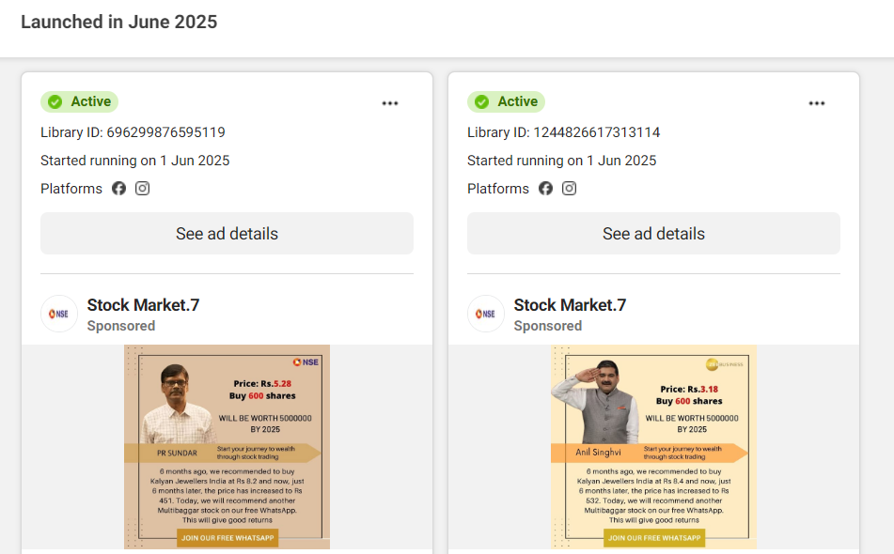The height and width of the screenshot is (554, 894).
Task: Click green check icon in right card's Active badge
Action: [x=482, y=102]
